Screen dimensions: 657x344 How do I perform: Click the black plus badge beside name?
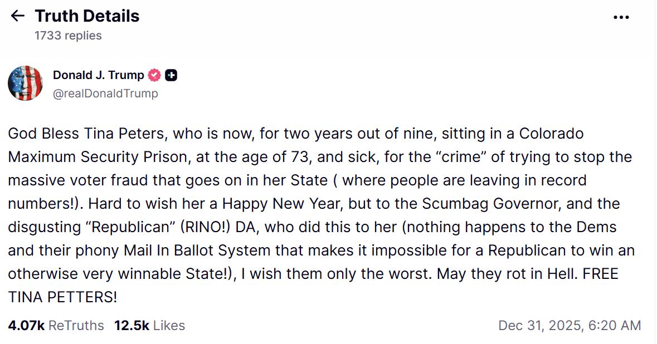point(171,75)
